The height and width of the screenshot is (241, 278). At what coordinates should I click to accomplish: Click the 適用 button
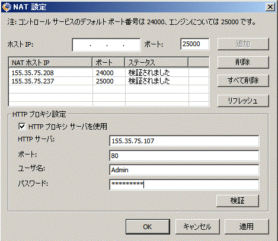[247, 227]
